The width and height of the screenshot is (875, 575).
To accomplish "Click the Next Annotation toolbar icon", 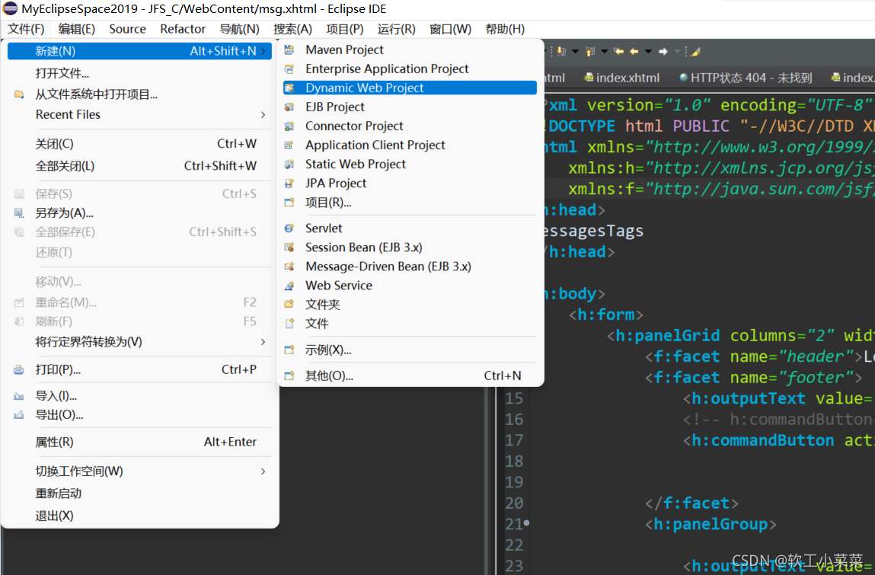I will [560, 51].
